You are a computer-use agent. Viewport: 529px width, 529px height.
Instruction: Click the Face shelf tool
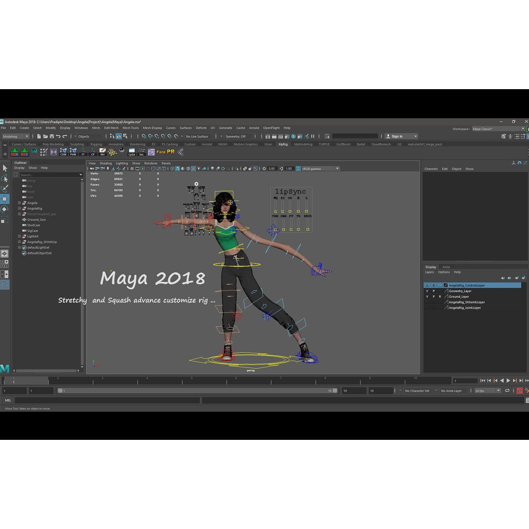(x=161, y=152)
